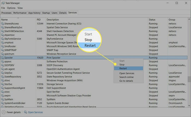Click the SNMPTRAP service gear icon
191x117 pixels.
2,50
